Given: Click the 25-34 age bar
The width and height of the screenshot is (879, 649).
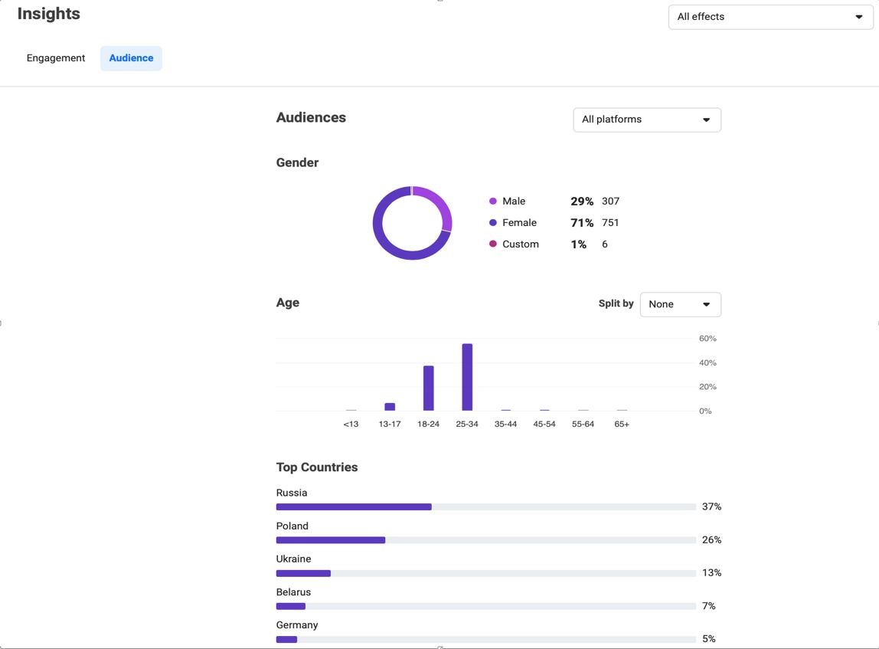Looking at the screenshot, I should 467,378.
